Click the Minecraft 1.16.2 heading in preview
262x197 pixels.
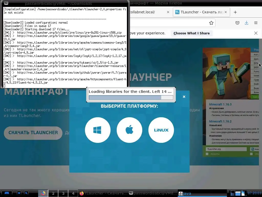pyautogui.click(x=220, y=121)
